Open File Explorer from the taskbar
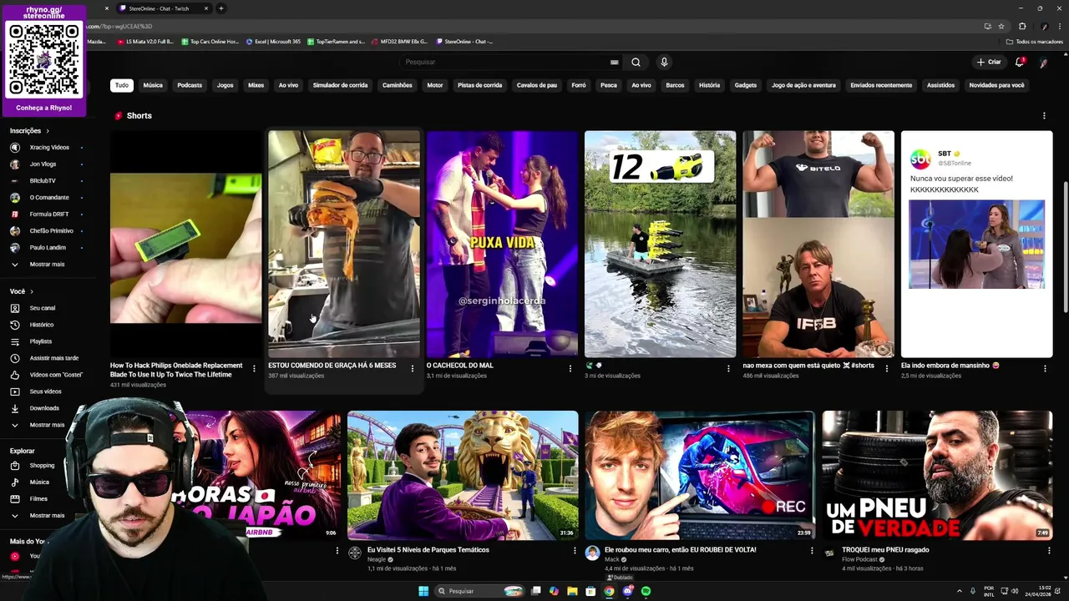 (572, 591)
